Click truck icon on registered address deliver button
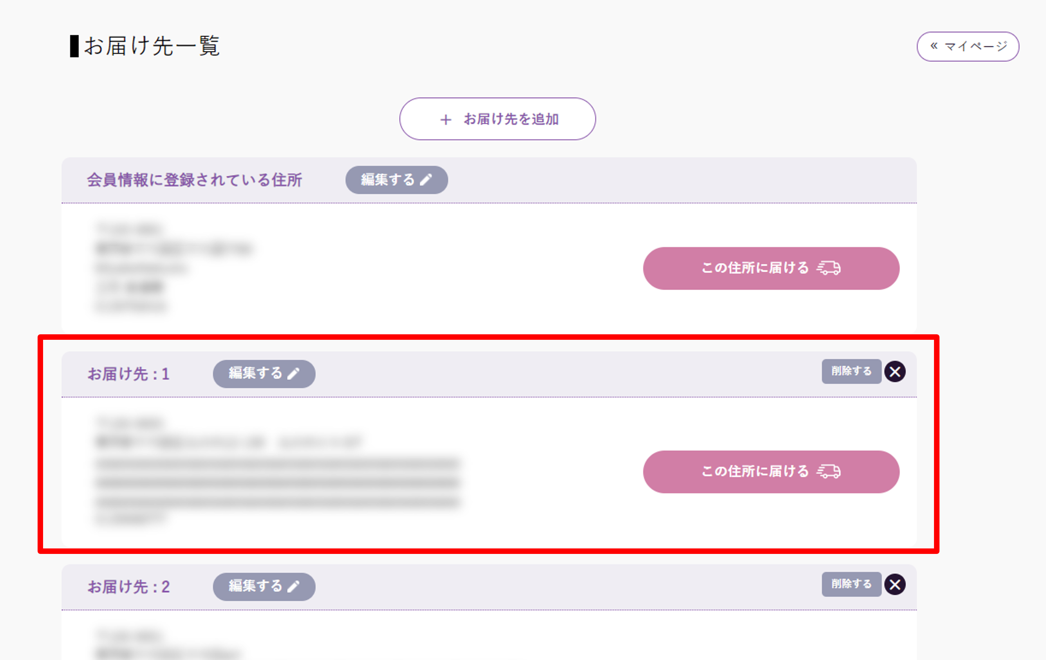This screenshot has height=660, width=1046. (x=829, y=268)
